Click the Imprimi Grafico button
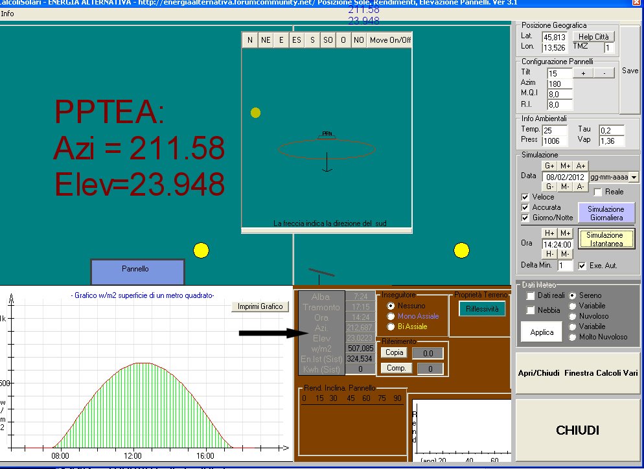This screenshot has height=469, width=644. coord(260,306)
